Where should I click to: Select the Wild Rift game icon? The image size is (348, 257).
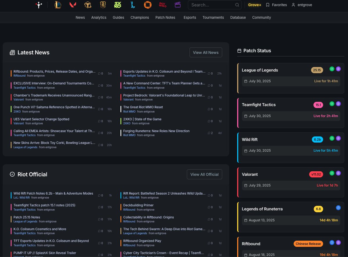(x=133, y=5)
